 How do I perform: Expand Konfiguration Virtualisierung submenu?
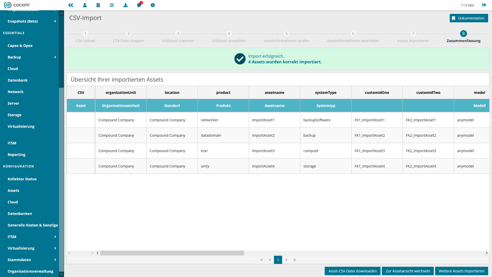point(55,248)
